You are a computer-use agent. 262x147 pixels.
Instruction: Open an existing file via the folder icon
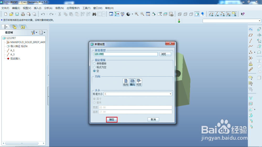(11, 14)
